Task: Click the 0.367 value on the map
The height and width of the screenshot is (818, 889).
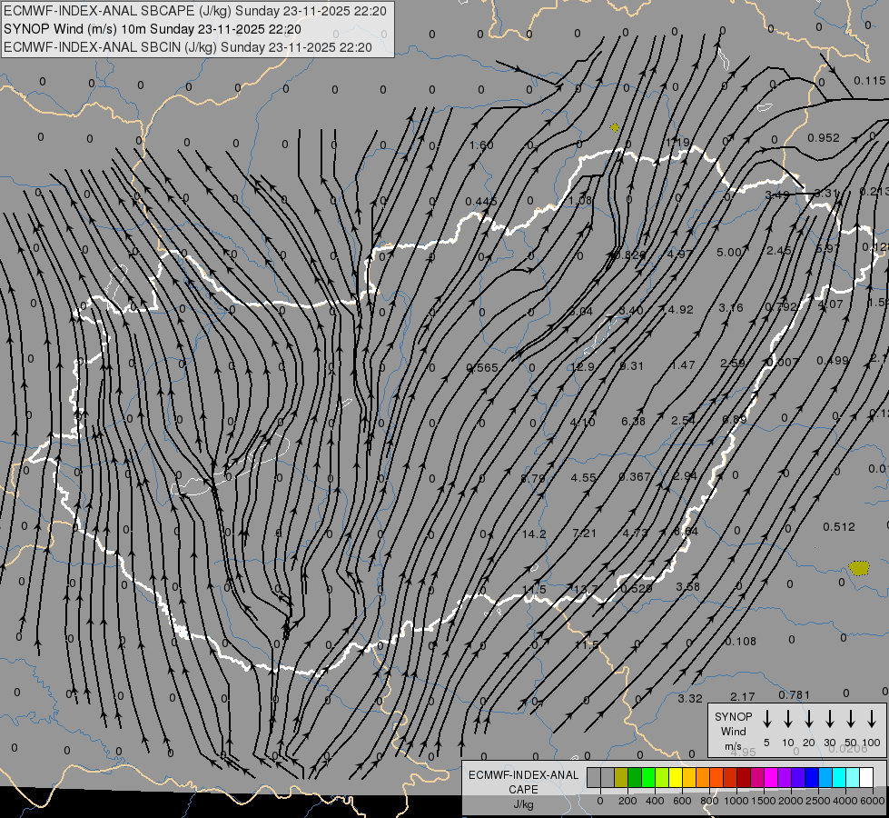Action: tap(635, 477)
